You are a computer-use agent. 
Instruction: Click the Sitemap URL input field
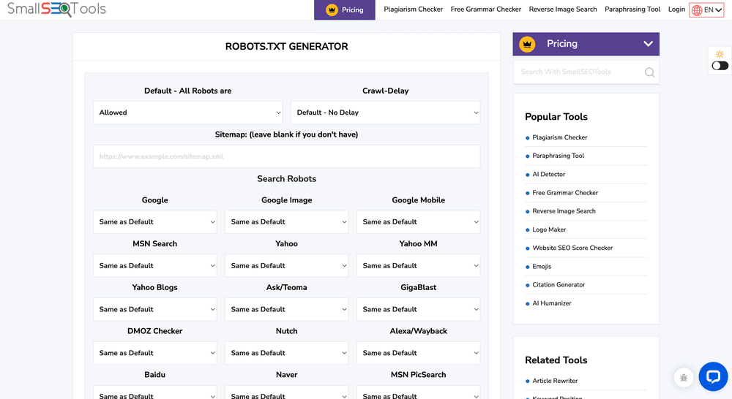point(287,156)
